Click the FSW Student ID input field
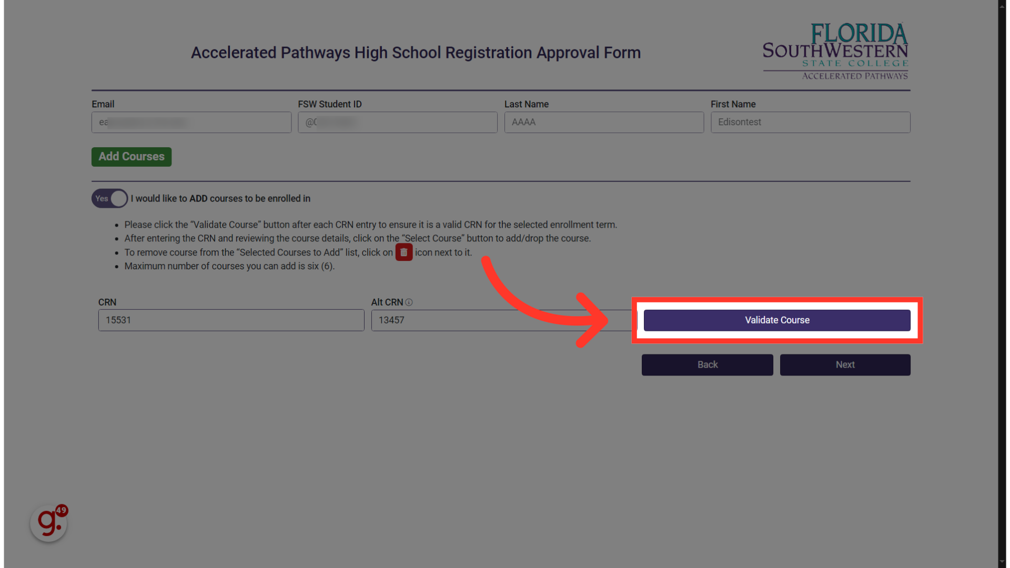 (x=398, y=122)
